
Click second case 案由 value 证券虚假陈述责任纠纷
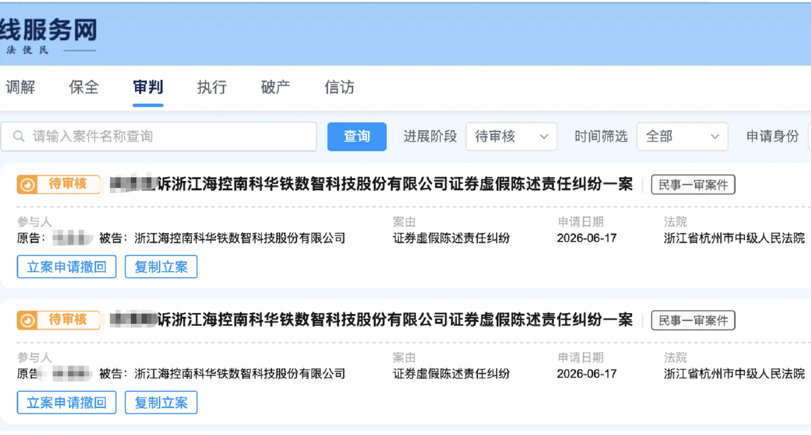click(x=451, y=374)
